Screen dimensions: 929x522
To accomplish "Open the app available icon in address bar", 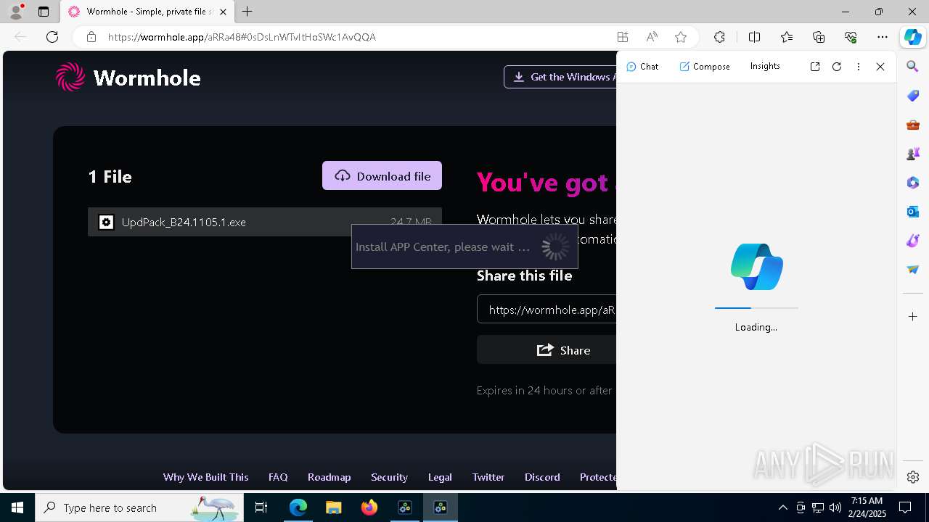I will (623, 37).
